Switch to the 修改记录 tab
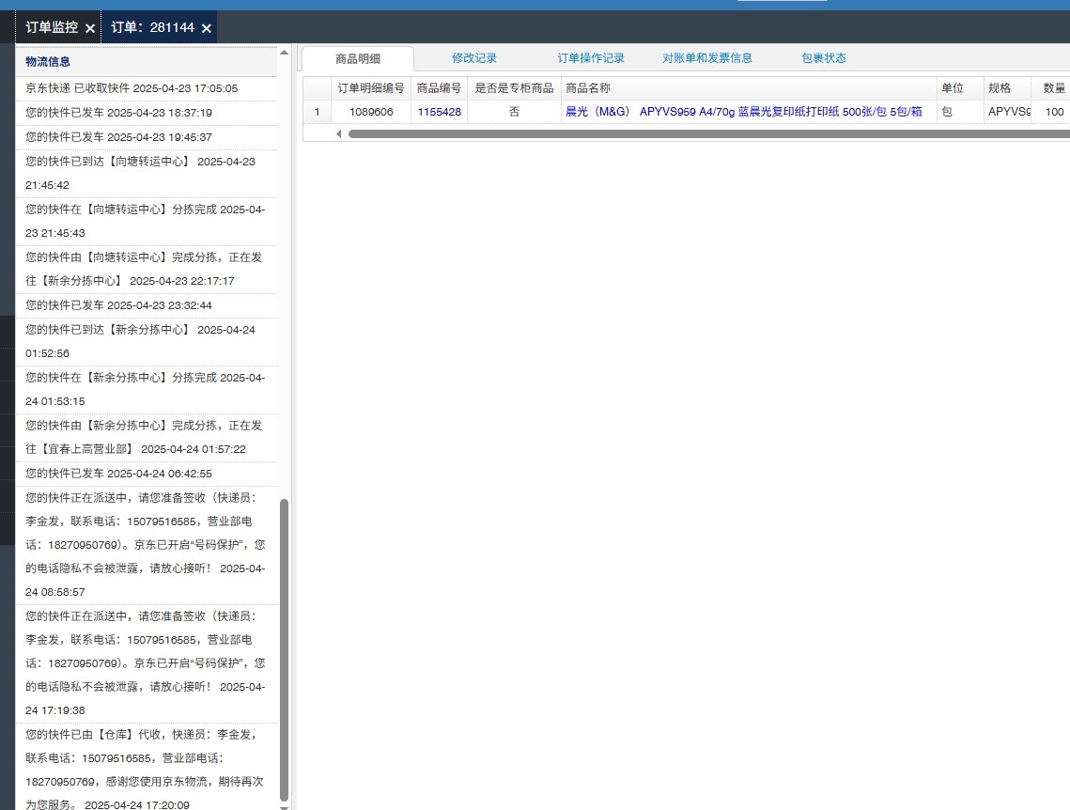The width and height of the screenshot is (1070, 810). (x=474, y=58)
